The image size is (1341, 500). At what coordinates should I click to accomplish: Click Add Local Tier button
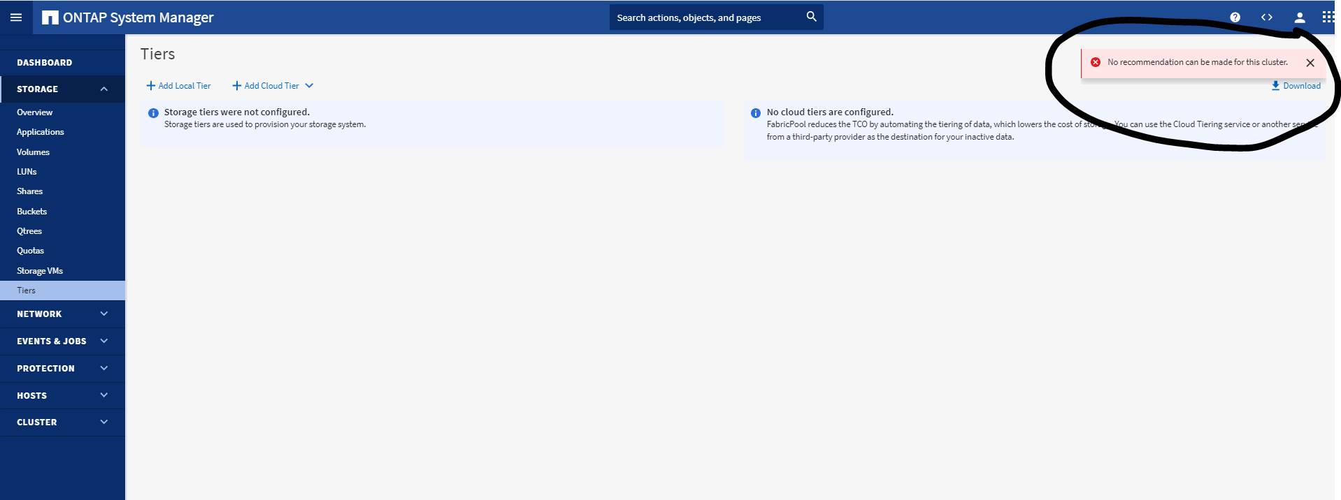point(178,86)
